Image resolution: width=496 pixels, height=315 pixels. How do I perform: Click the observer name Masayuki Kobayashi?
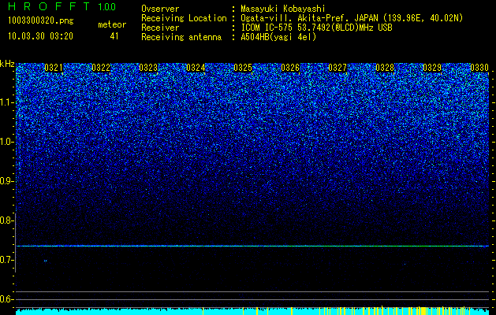(x=283, y=9)
